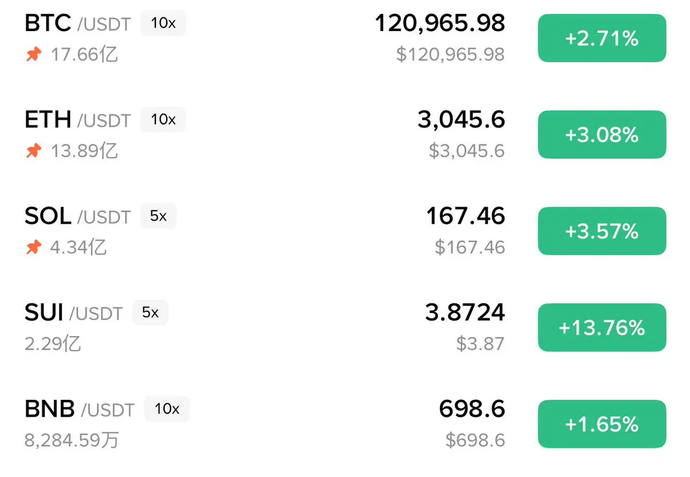This screenshot has height=477, width=690.
Task: Tap the pin icon under ETH
Action: (x=34, y=151)
